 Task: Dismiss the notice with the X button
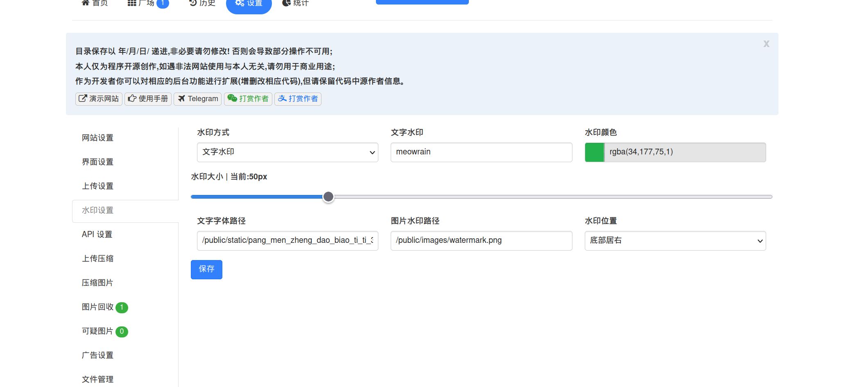click(x=766, y=44)
